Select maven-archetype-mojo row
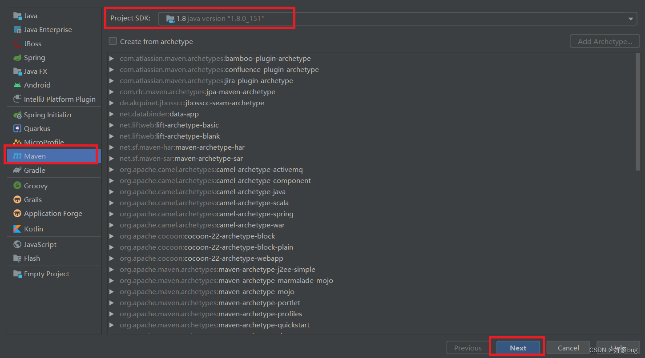Screen dimensions: 645x358 click(371, 292)
